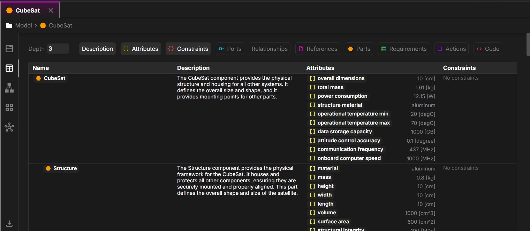Click the download icon at sidebar bottom
The height and width of the screenshot is (231, 530).
pyautogui.click(x=9, y=223)
